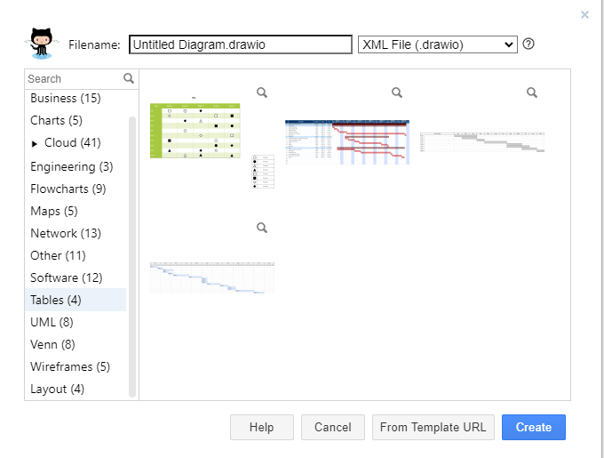Preview the gray Gantt template with its magnifier
This screenshot has height=458, width=604.
coord(532,92)
